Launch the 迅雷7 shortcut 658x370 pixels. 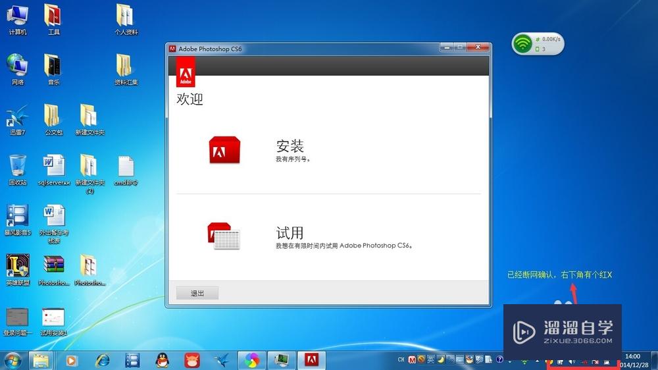pos(18,120)
